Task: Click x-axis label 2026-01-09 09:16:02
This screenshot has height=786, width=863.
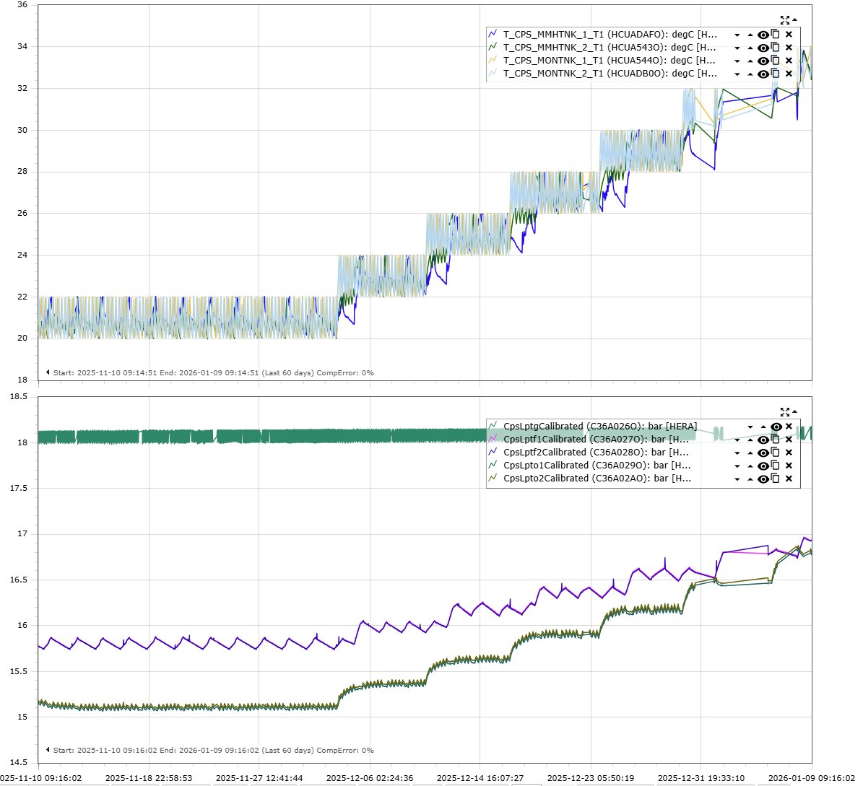Action: pos(812,778)
